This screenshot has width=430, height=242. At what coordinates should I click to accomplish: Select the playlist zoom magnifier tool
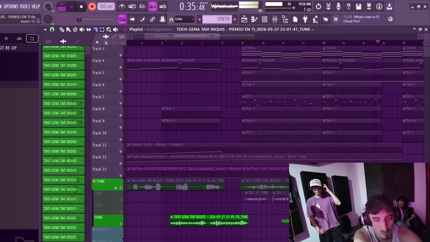109,30
